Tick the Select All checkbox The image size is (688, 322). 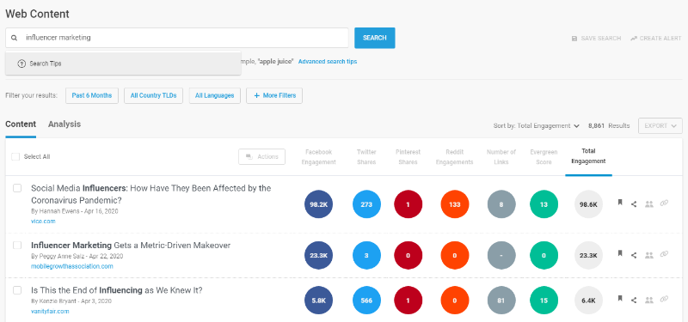click(x=15, y=156)
